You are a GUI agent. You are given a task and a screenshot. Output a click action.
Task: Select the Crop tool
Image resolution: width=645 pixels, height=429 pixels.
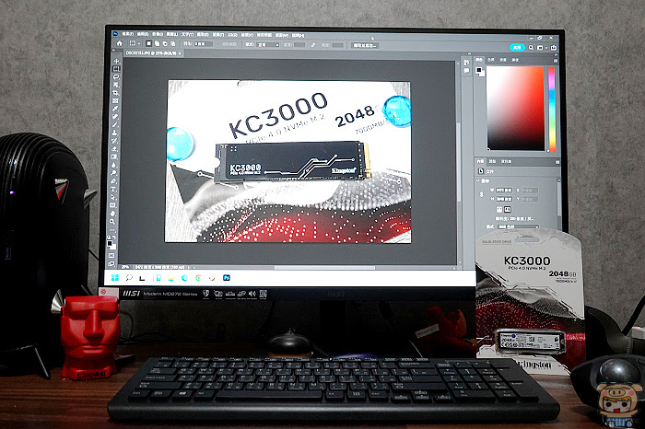[116, 92]
